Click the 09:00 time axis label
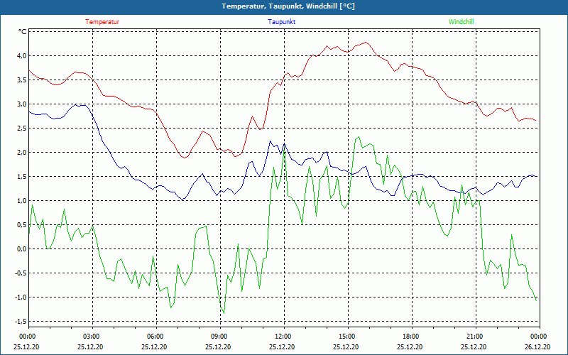This screenshot has width=568, height=355. click(220, 337)
